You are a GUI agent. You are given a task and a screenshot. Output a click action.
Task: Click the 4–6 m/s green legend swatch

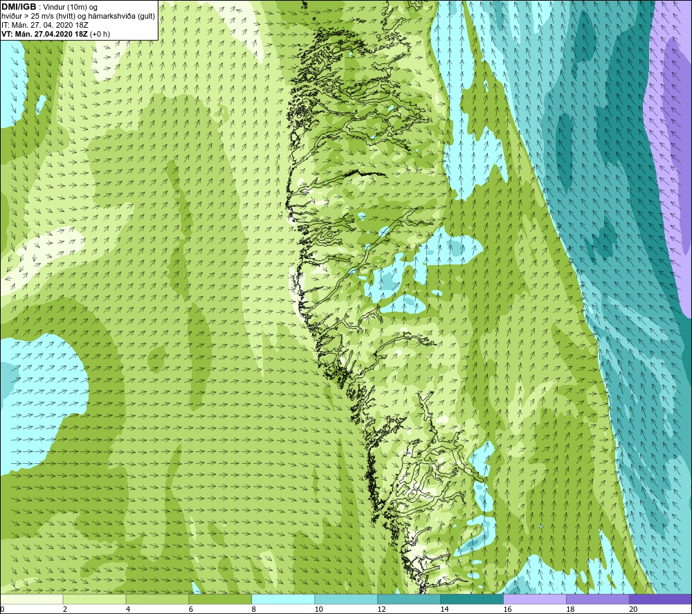coord(157,599)
